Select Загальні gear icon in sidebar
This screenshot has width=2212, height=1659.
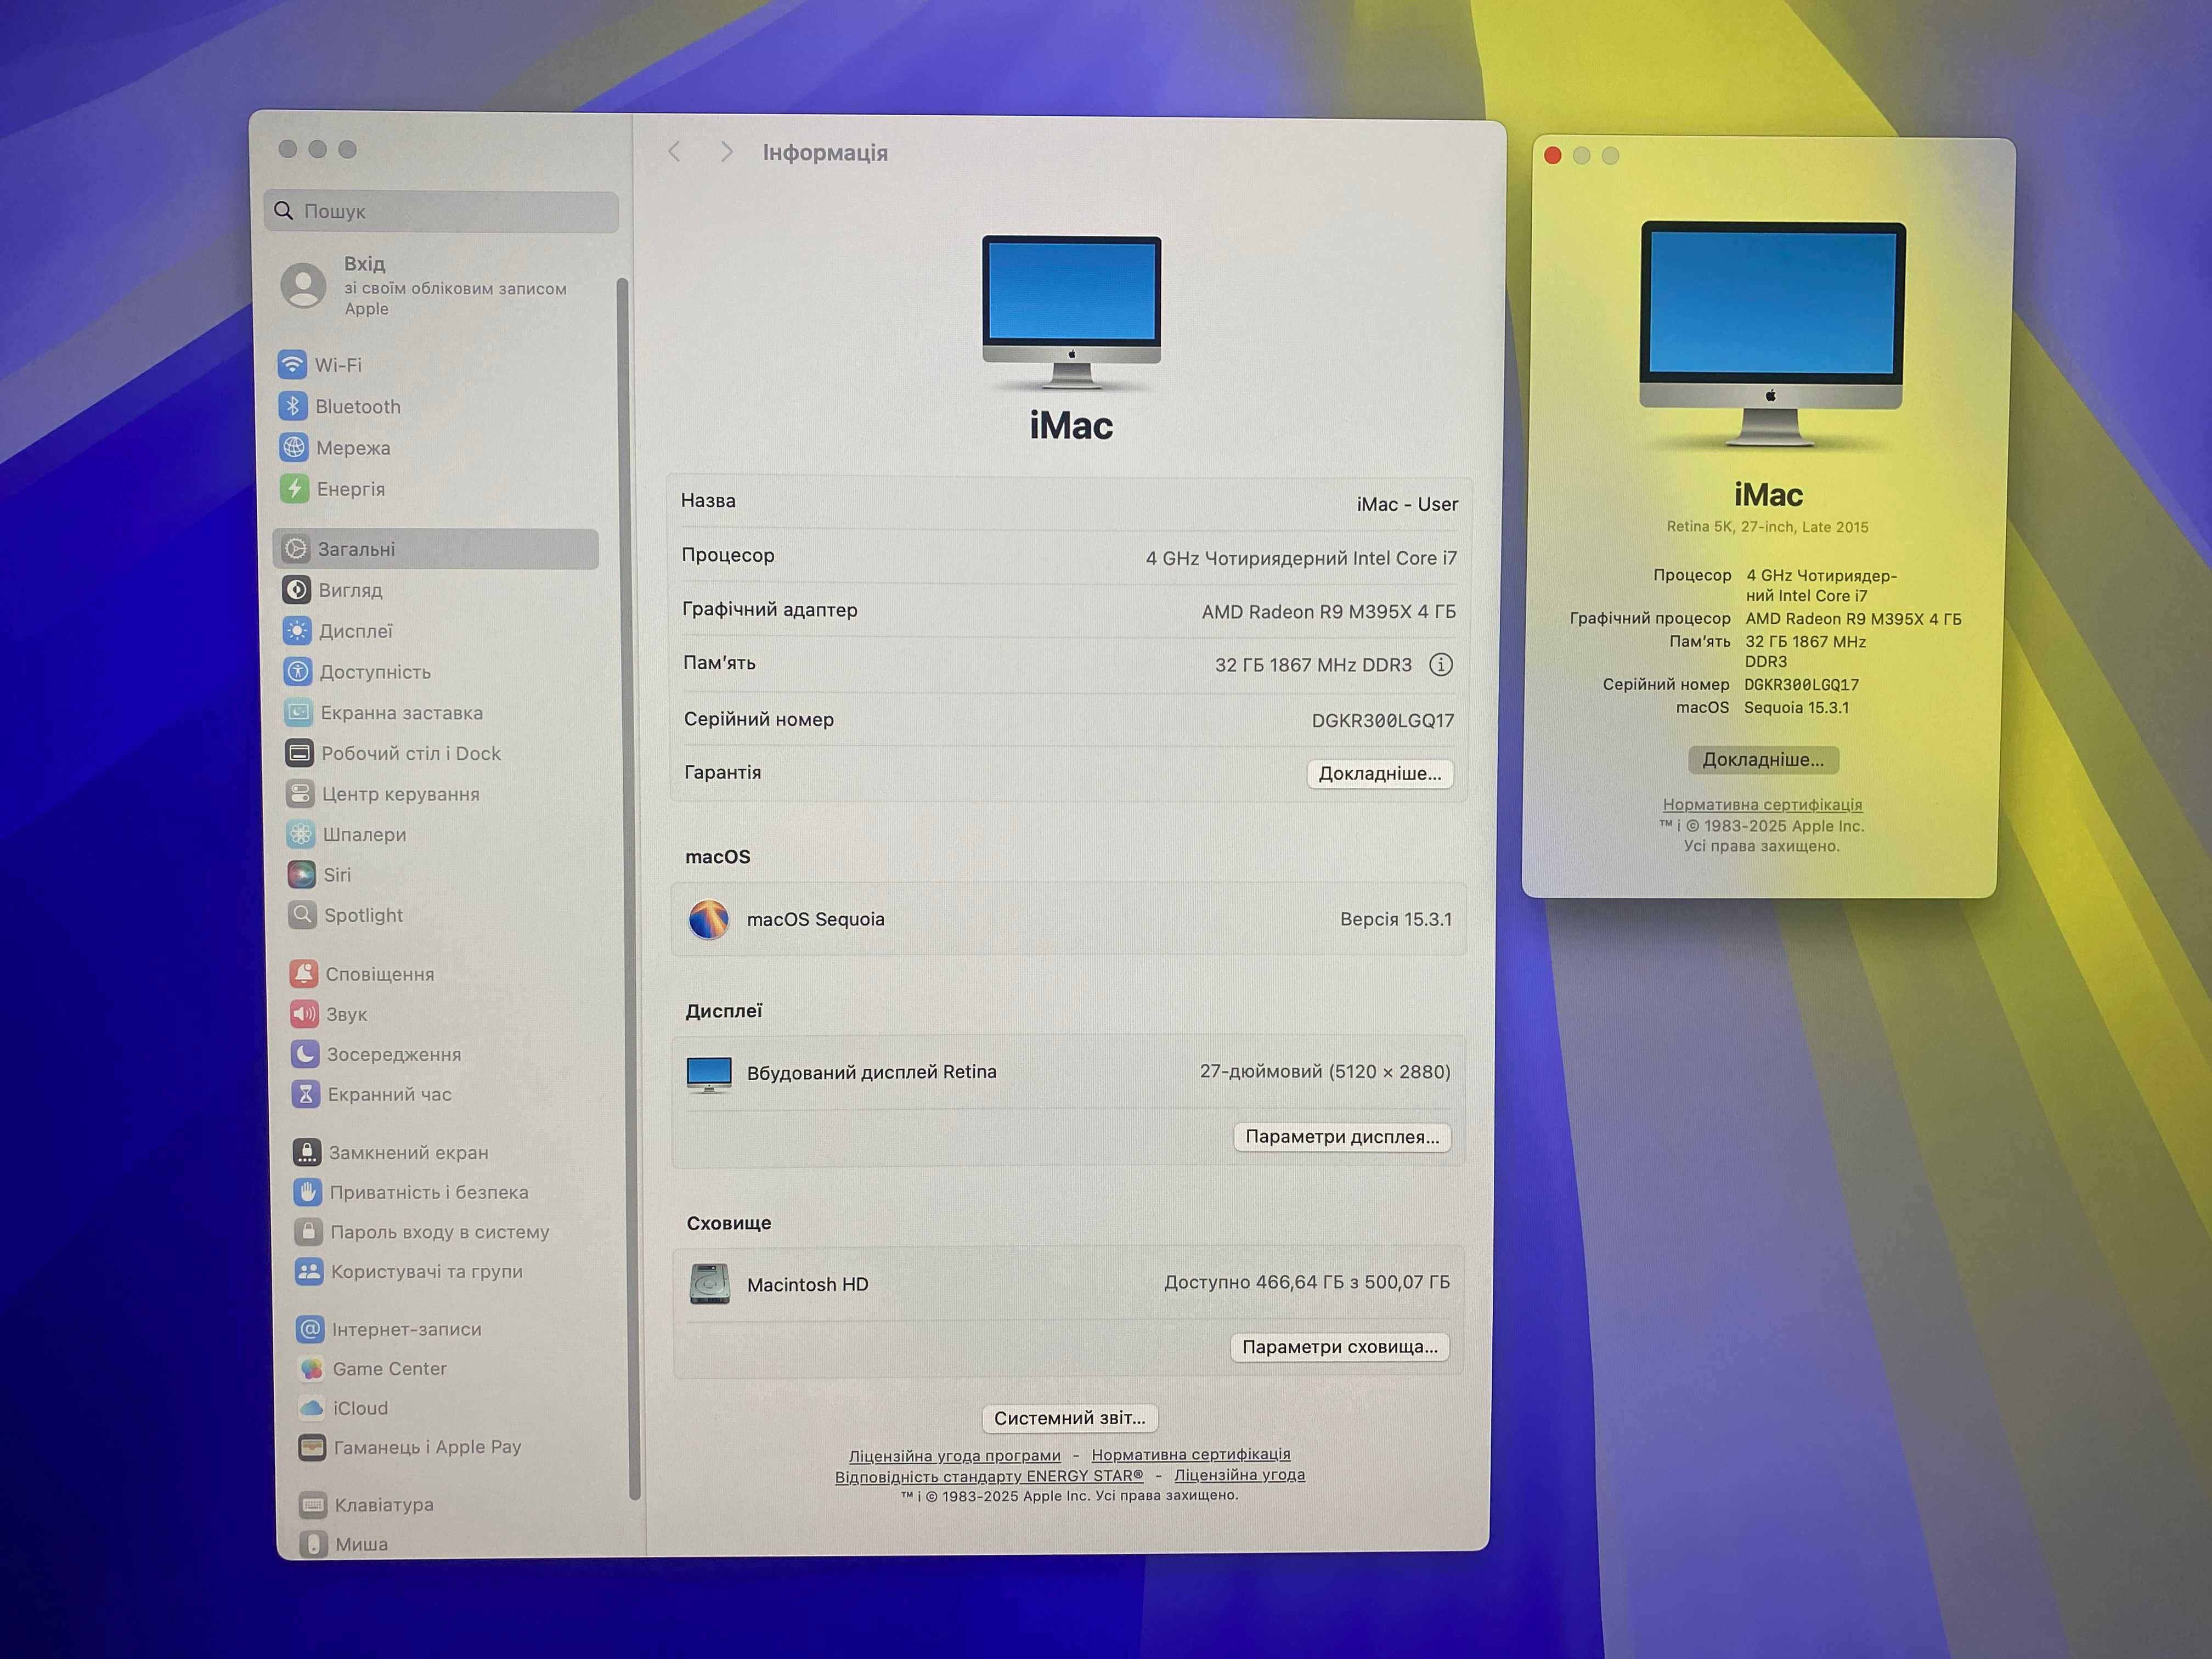296,548
